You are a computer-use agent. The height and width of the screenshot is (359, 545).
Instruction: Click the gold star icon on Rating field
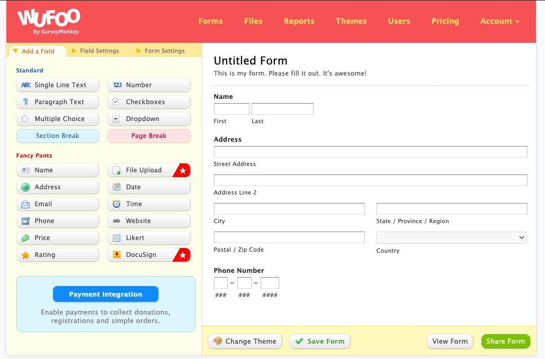click(x=25, y=255)
